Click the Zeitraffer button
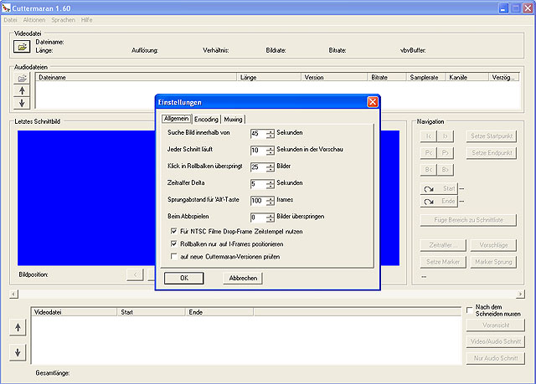The height and width of the screenshot is (384, 536). click(x=443, y=245)
